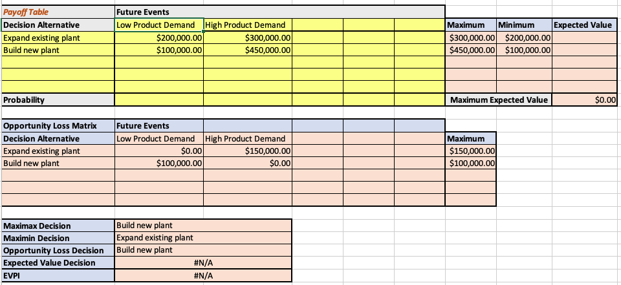
Task: Select the Payoff Table title cell
Action: [58, 12]
